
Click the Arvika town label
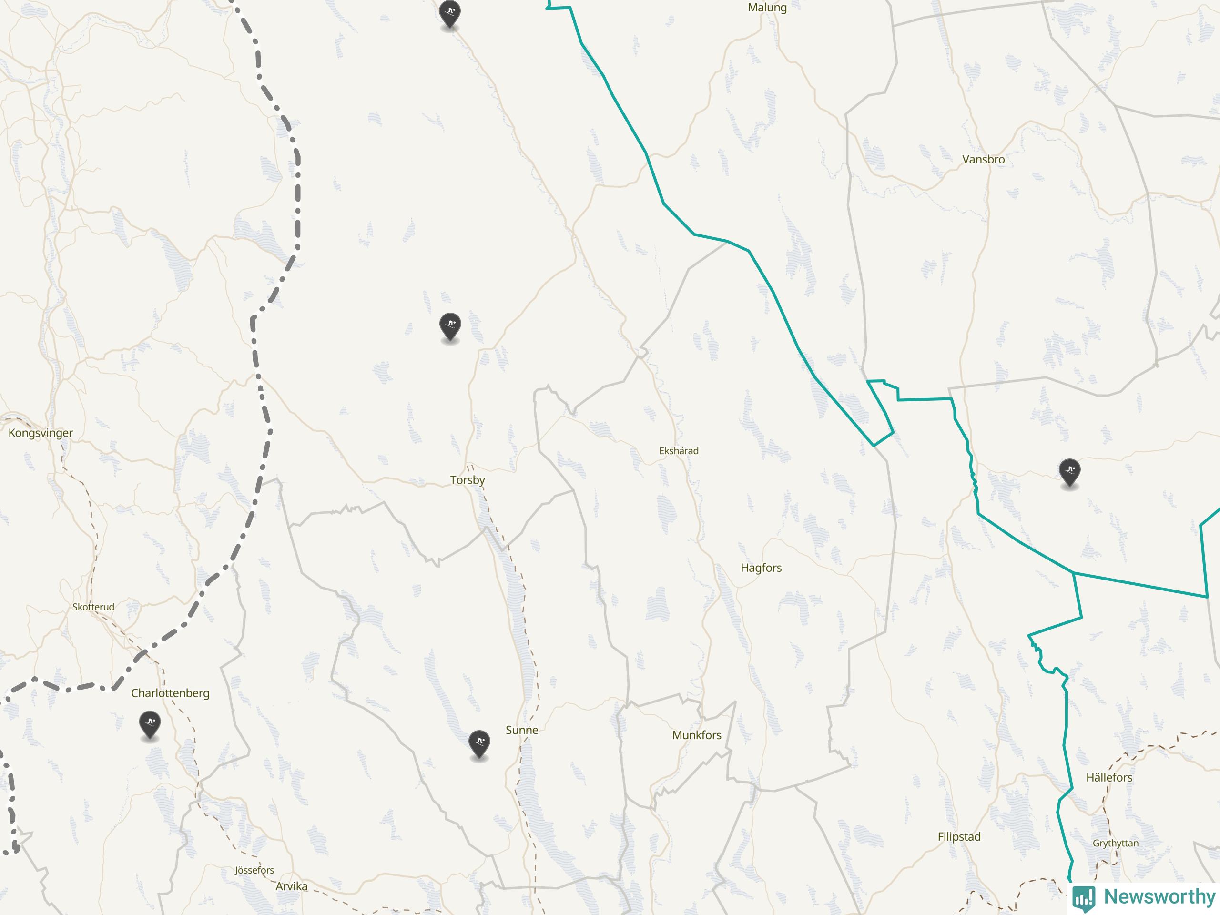[291, 886]
